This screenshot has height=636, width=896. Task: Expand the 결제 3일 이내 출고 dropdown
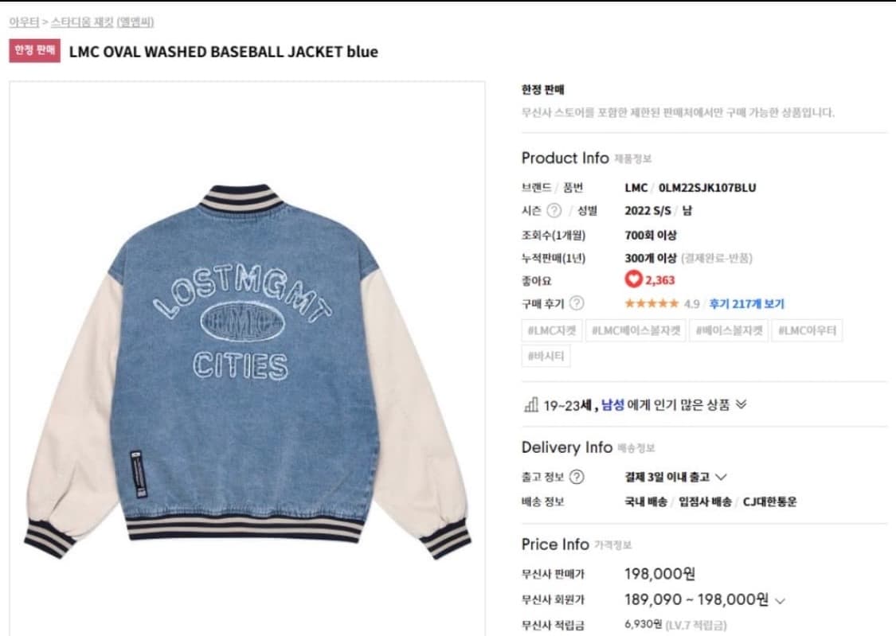(x=721, y=477)
